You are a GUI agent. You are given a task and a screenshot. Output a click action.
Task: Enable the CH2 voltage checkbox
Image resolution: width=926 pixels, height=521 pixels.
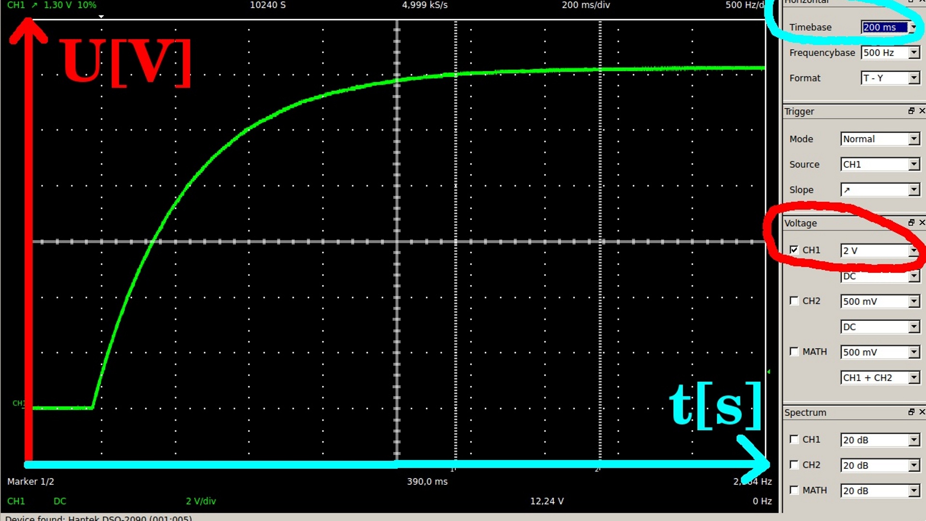click(794, 301)
